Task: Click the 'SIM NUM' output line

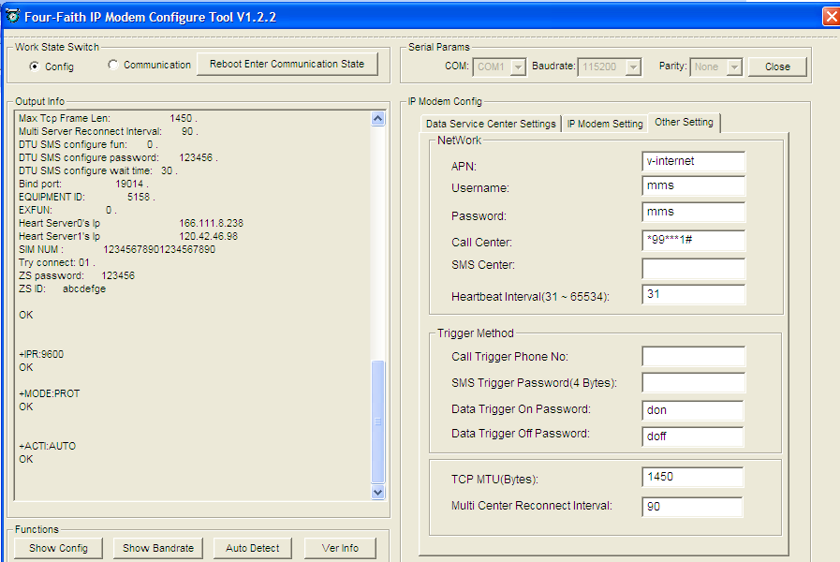Action: pyautogui.click(x=117, y=250)
